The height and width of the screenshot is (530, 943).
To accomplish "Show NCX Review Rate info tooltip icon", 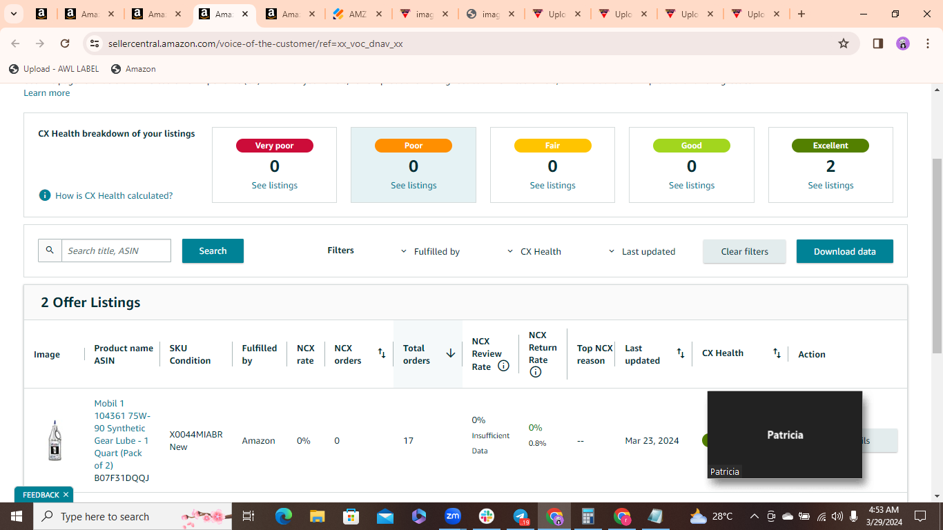I will click(x=504, y=366).
